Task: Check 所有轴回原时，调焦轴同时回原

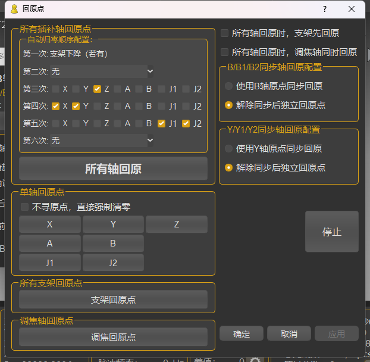Action: coord(225,52)
